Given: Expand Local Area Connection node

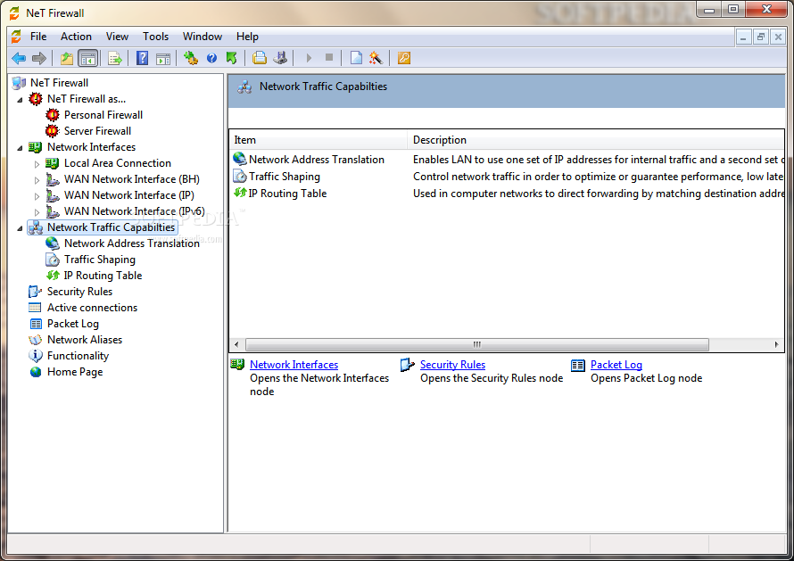Looking at the screenshot, I should point(37,163).
